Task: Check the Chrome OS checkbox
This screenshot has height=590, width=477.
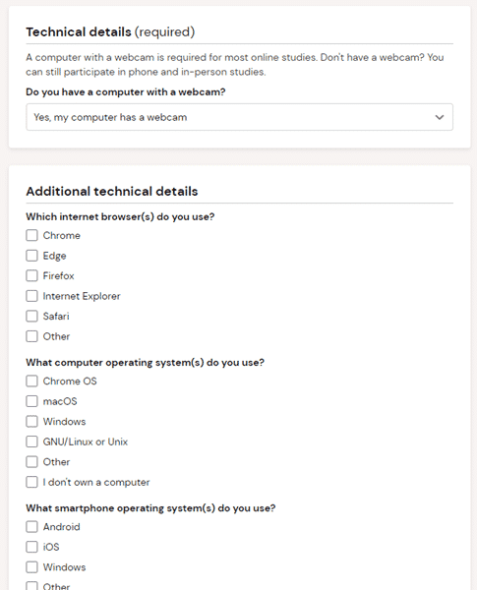Action: pos(32,382)
